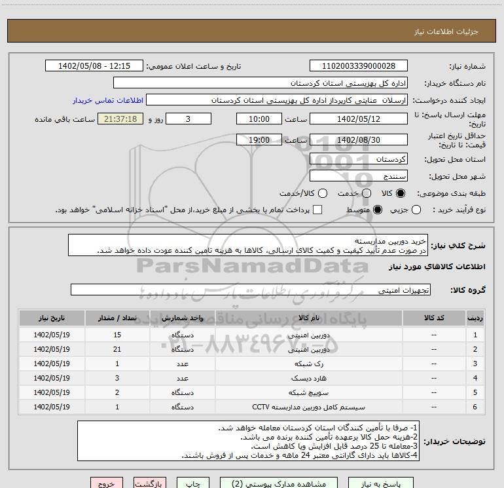504x488 pixels.
Task: Select the متوسط purchase type radio
Action: (x=378, y=210)
